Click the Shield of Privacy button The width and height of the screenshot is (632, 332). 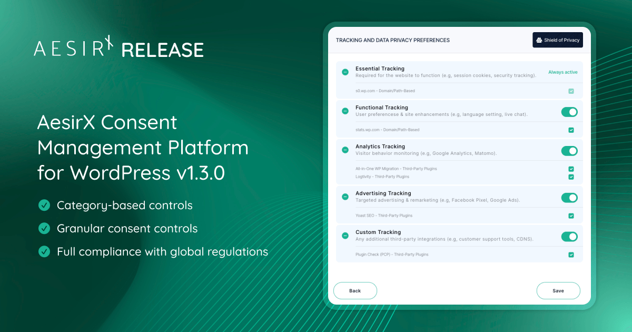(x=557, y=40)
